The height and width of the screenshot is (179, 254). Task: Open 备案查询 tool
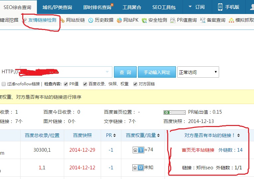(x=216, y=20)
